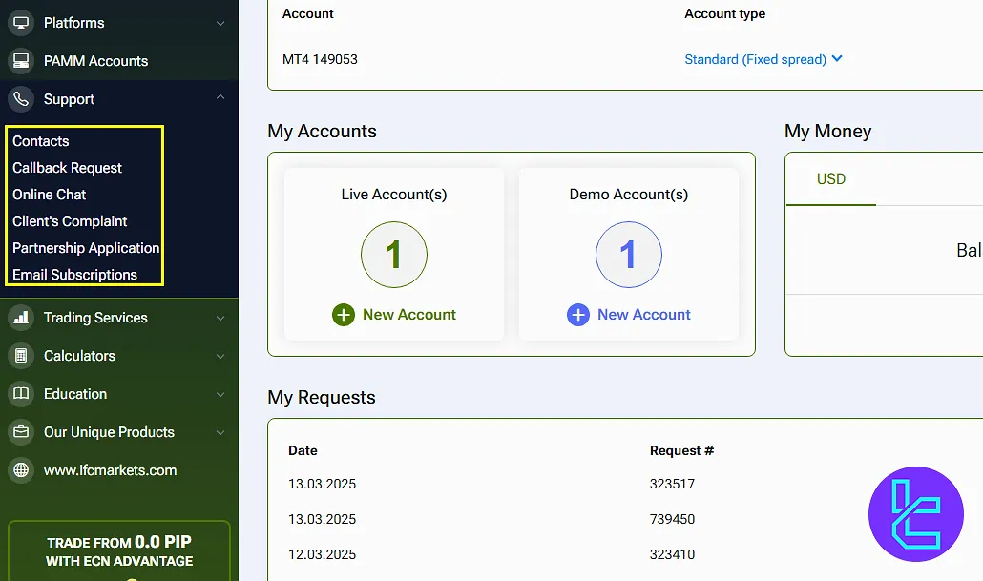983x581 pixels.
Task: Click the Calculators icon in sidebar
Action: pos(20,356)
